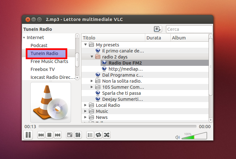Expand the News folder
The width and height of the screenshot is (236, 159).
point(85,117)
